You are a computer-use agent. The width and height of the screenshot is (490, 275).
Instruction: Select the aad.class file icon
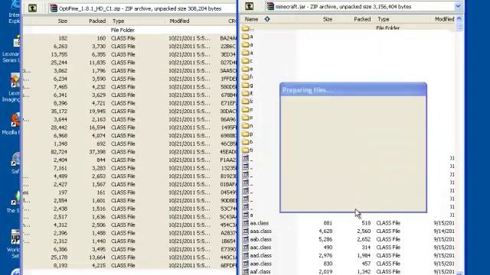[246, 255]
